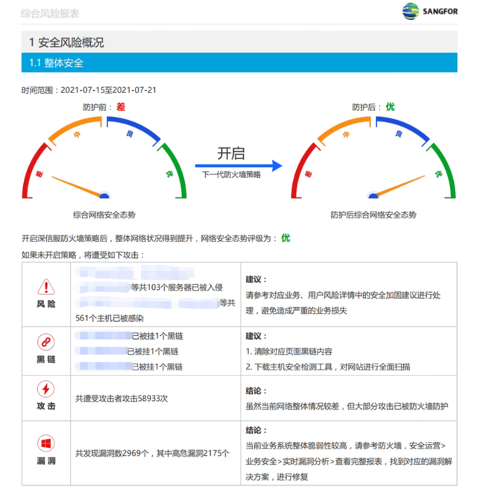Click the conclusion 虽然当前网络整体情况较差
Image resolution: width=477 pixels, height=491 pixels.
click(292, 406)
